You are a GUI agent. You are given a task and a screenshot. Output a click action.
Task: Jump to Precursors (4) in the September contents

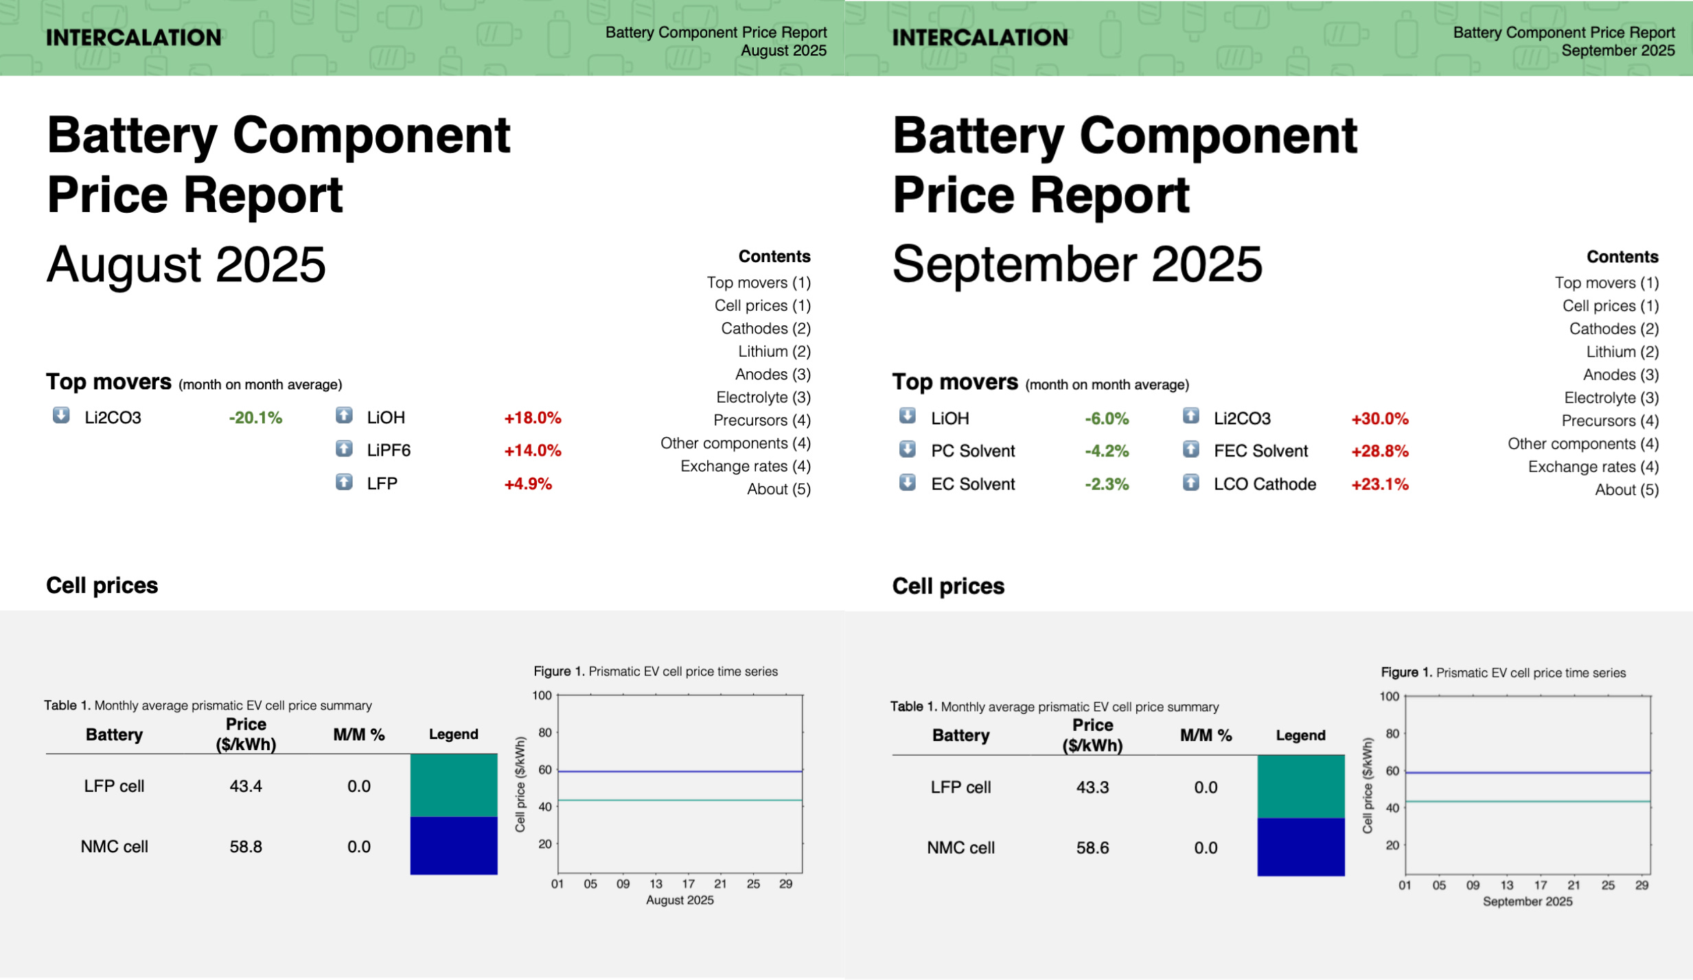pyautogui.click(x=1609, y=421)
